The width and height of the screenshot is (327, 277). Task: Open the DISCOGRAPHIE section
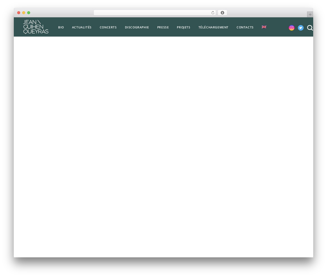coord(137,27)
